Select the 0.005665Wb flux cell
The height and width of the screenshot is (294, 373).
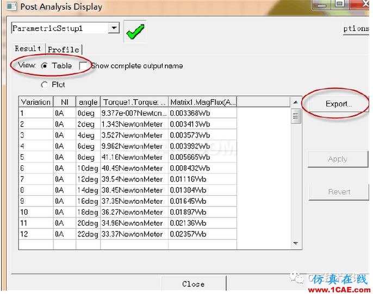202,157
